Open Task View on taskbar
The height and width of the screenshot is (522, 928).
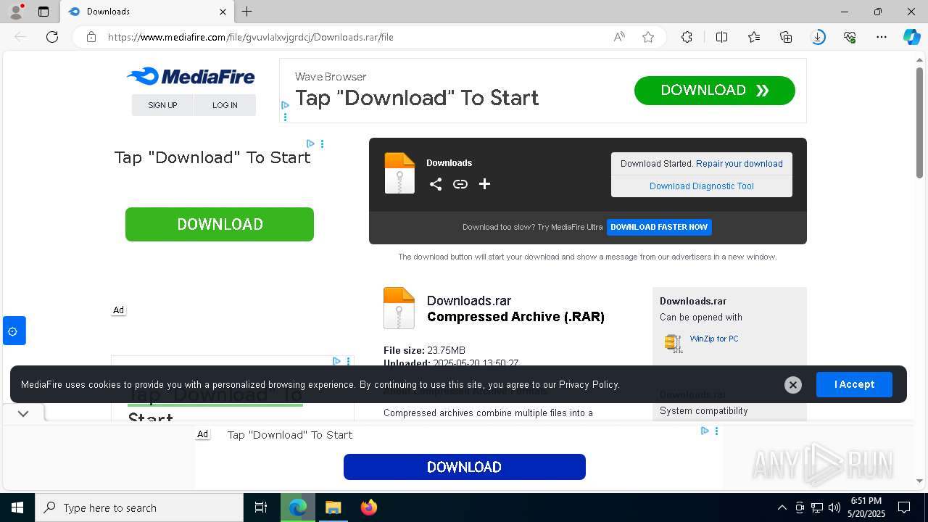click(261, 507)
